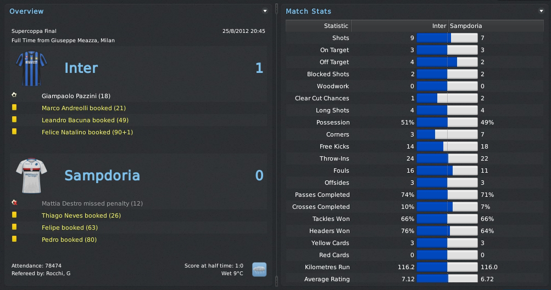This screenshot has width=551, height=290.
Task: Open the Overview panel dropdown arrow
Action: 265,11
